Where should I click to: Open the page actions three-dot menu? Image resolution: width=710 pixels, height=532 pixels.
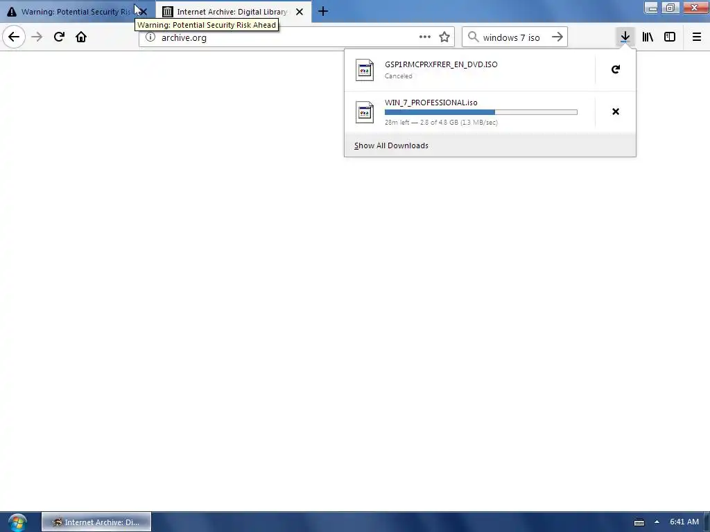tap(425, 37)
